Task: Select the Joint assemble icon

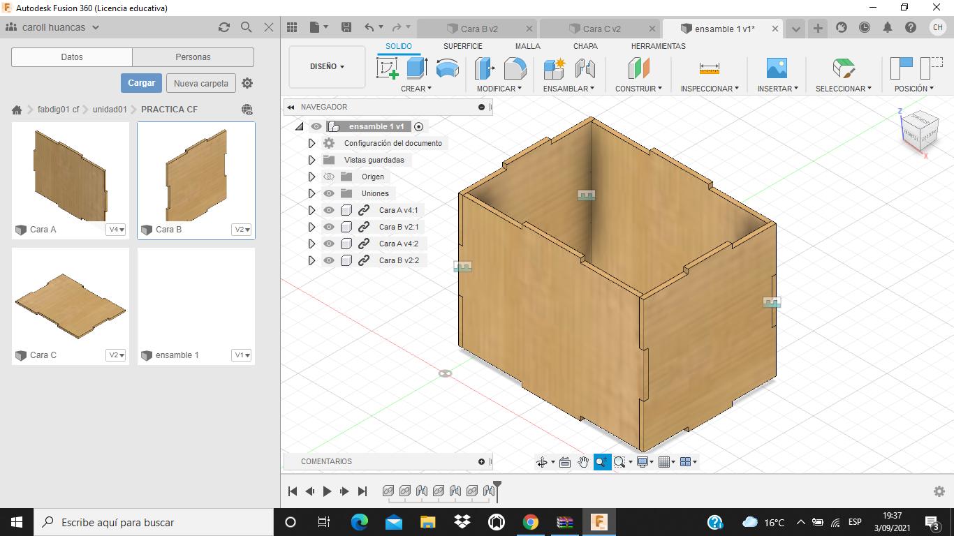Action: [585, 68]
